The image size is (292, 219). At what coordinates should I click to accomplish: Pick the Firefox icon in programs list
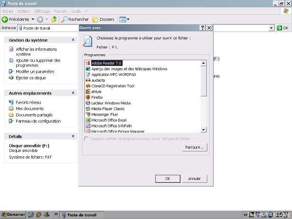(x=88, y=97)
